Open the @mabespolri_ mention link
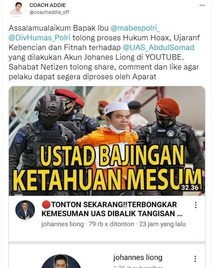This screenshot has width=212, height=268. [x=135, y=28]
